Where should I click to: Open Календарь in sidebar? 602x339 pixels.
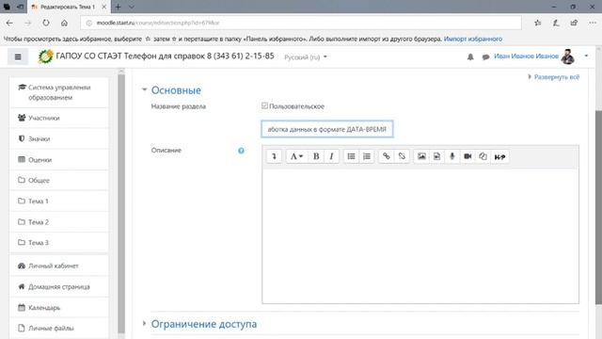(x=59, y=308)
